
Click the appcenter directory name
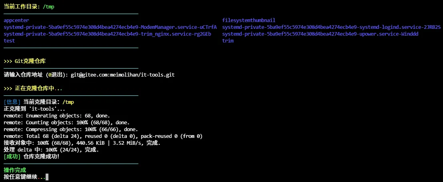click(16, 20)
